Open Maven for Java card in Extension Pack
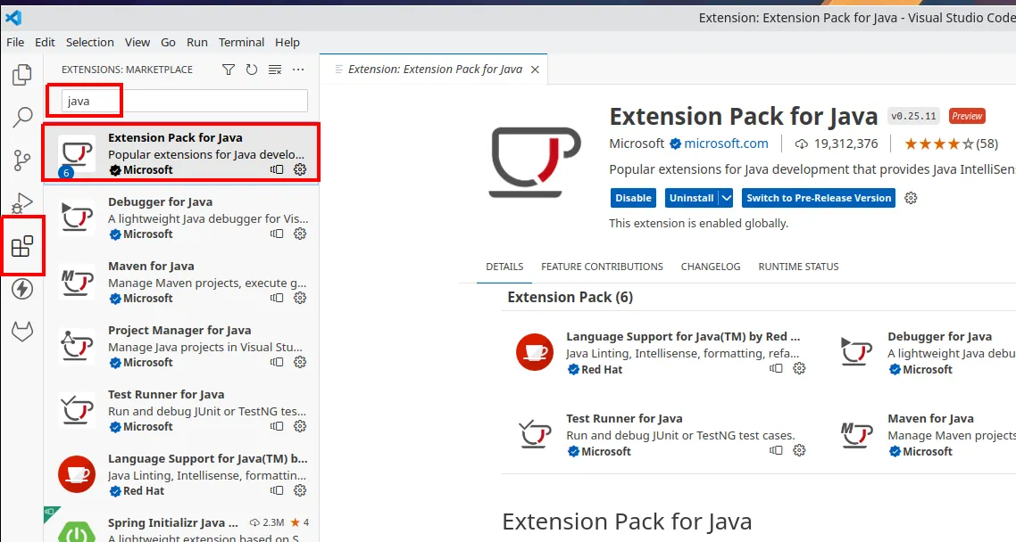 tap(927, 435)
